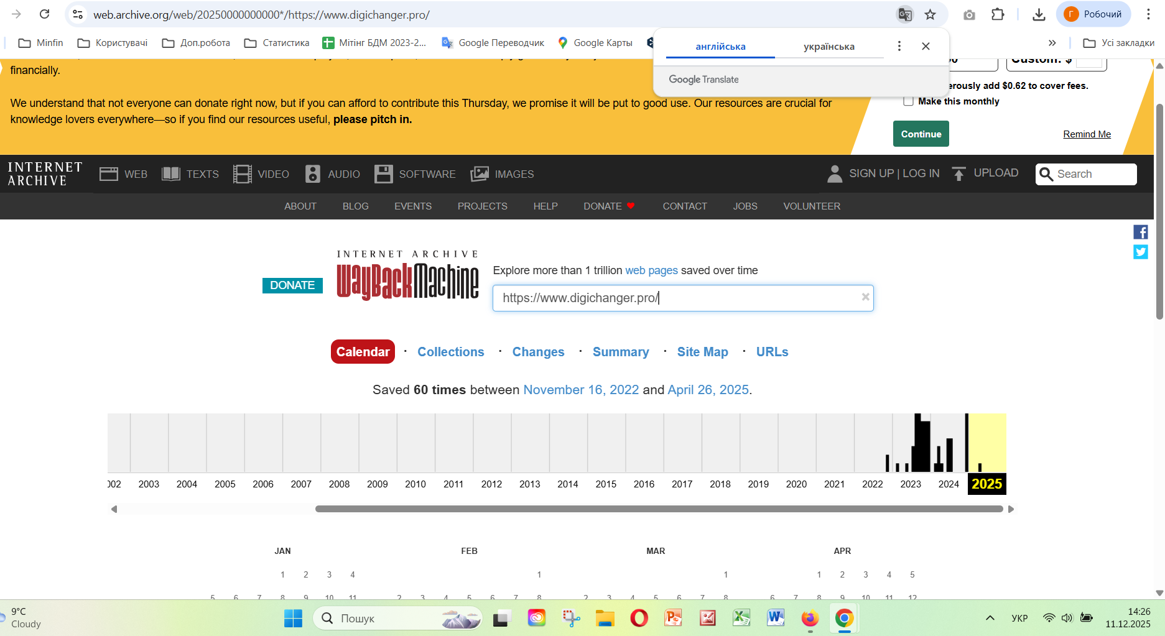
Task: Open translate popup options menu
Action: (899, 46)
